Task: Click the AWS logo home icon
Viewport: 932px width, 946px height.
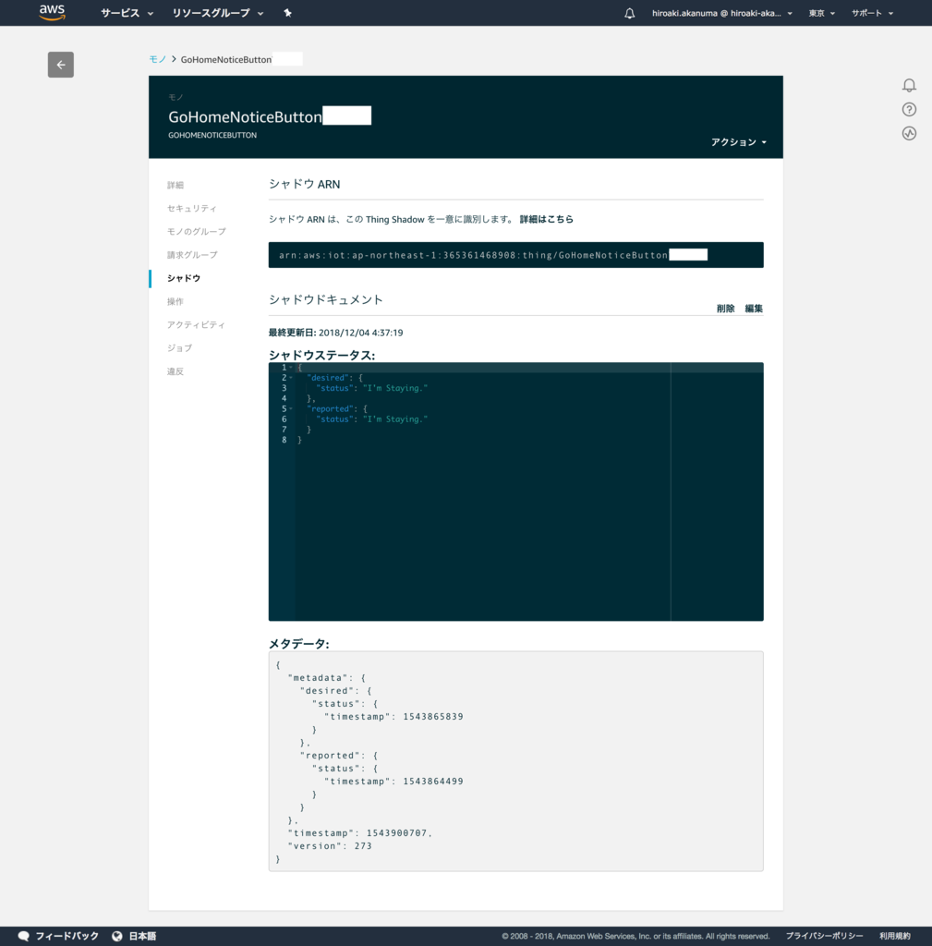Action: pyautogui.click(x=53, y=13)
